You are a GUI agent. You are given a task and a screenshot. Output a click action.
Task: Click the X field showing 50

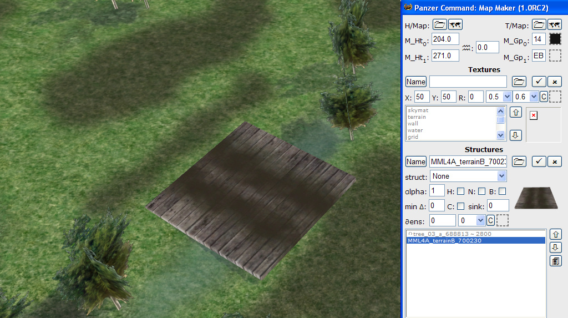click(x=422, y=97)
